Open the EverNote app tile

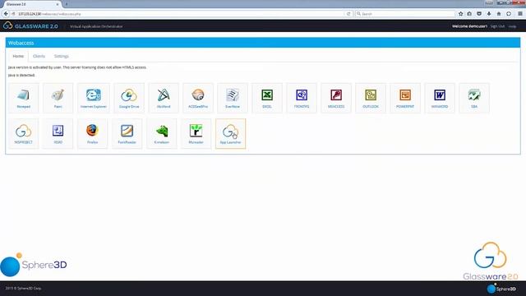click(x=233, y=98)
